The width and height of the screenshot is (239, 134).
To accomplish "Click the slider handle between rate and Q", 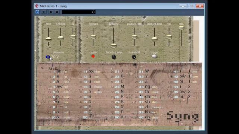I will (x=60, y=38).
